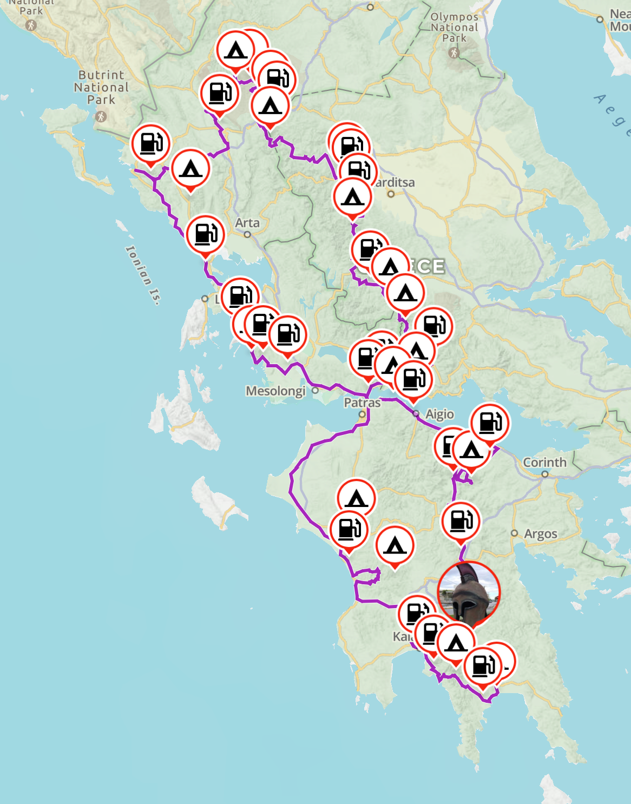Click the fuel marker west of Argos

461,522
